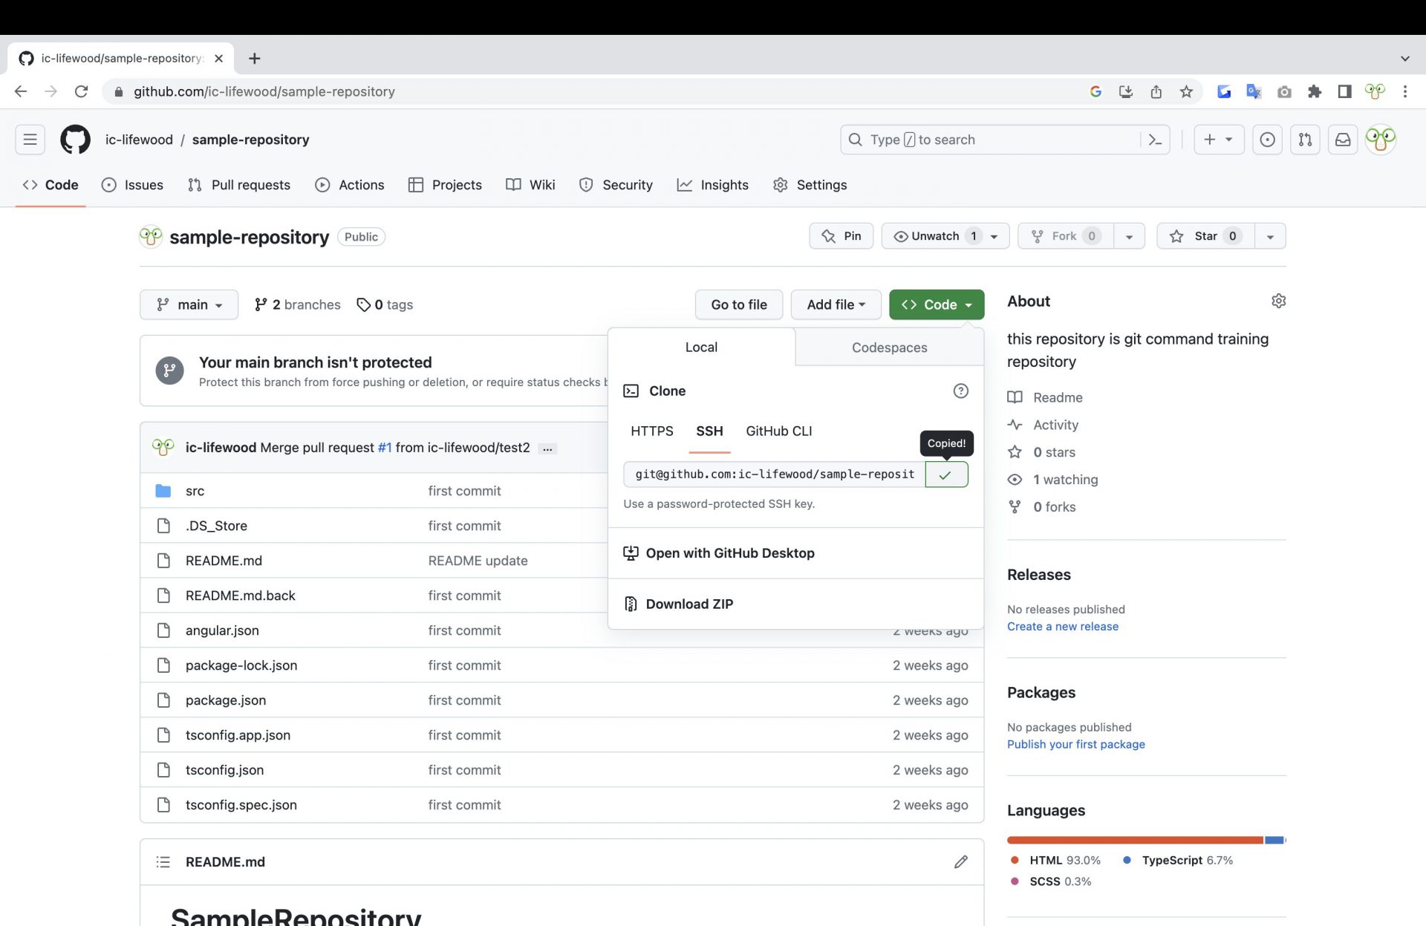Image resolution: width=1426 pixels, height=926 pixels.
Task: Expand the star lists dropdown arrow
Action: click(1270, 236)
